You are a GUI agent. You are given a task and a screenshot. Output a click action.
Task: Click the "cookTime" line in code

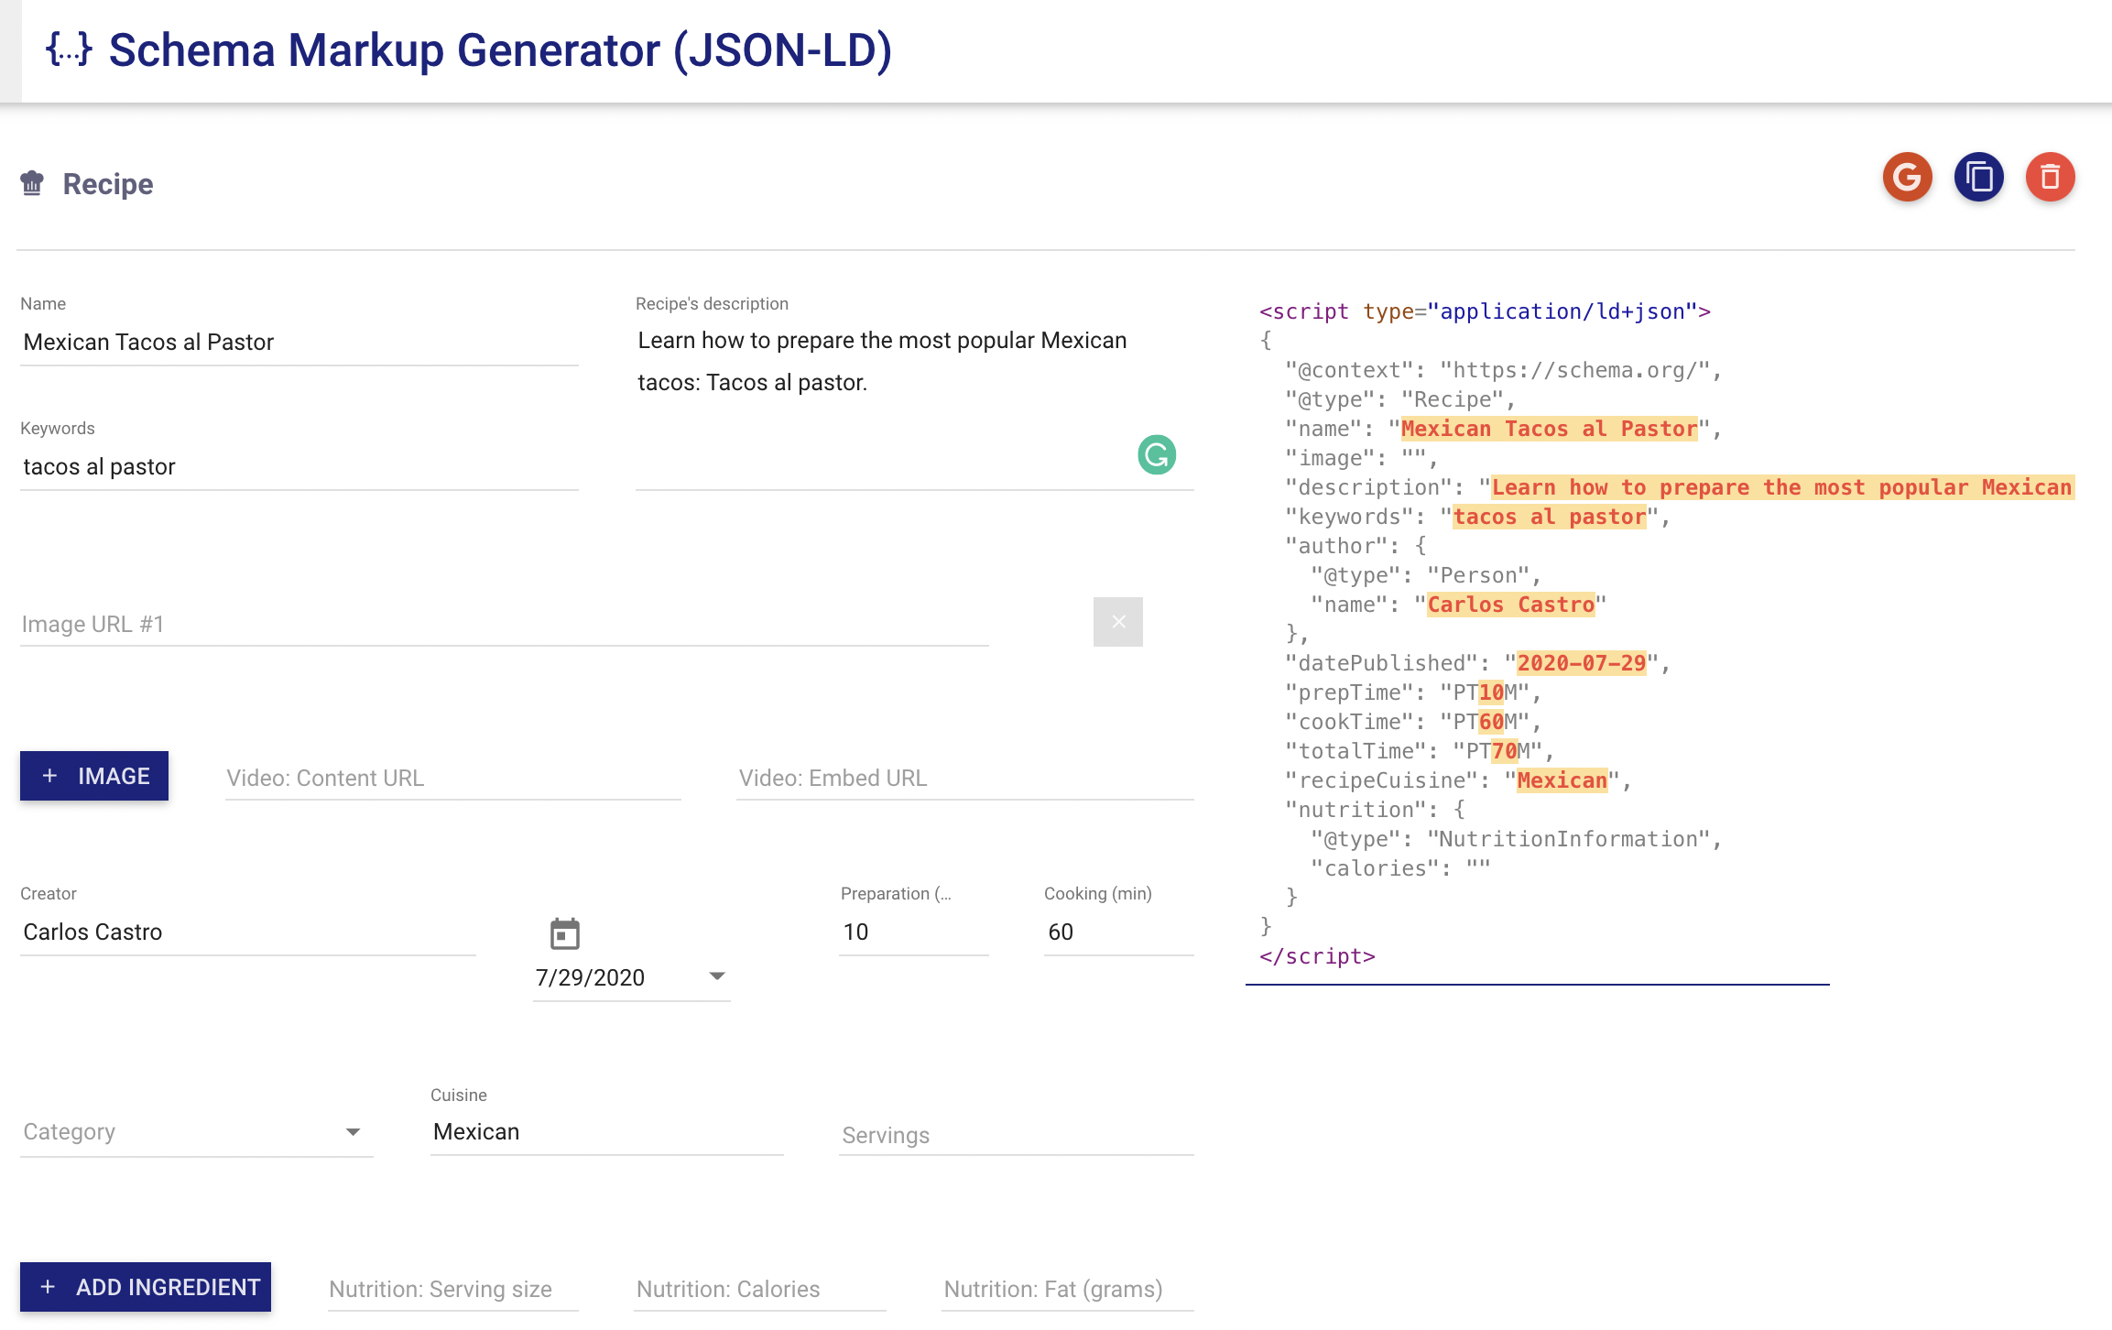coord(1413,722)
